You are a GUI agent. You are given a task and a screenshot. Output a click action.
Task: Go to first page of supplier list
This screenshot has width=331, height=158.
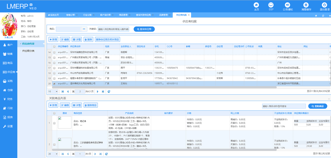point(63,91)
